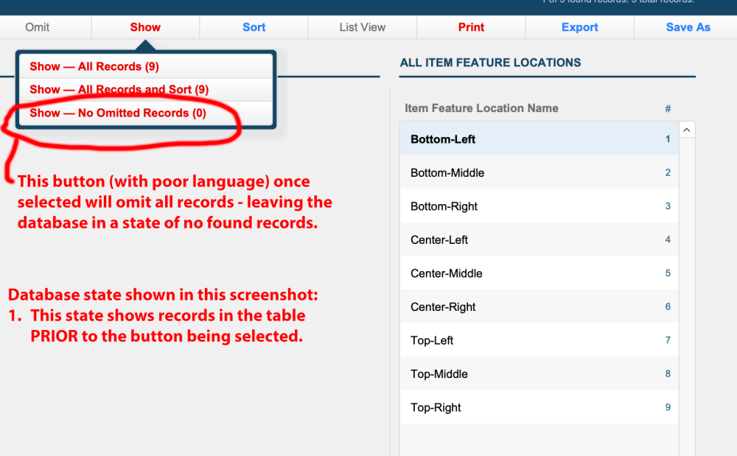Click the Item Feature Location Name header

coord(482,108)
